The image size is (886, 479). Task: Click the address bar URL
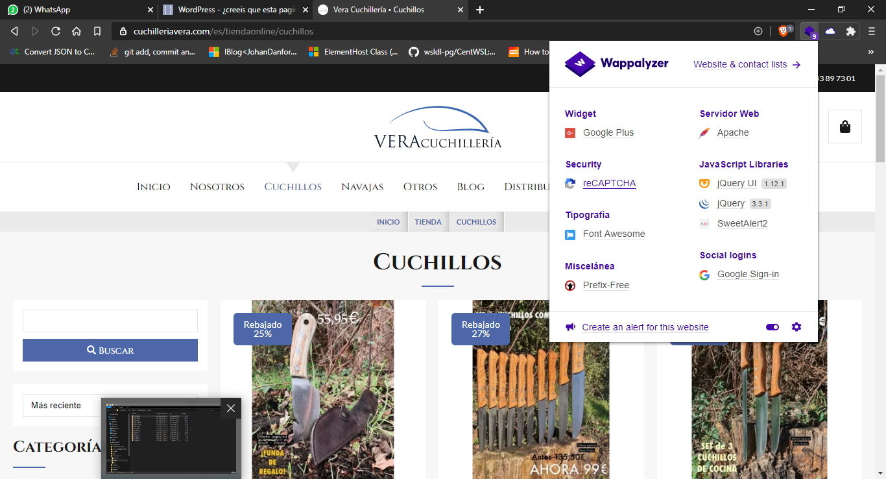point(223,31)
